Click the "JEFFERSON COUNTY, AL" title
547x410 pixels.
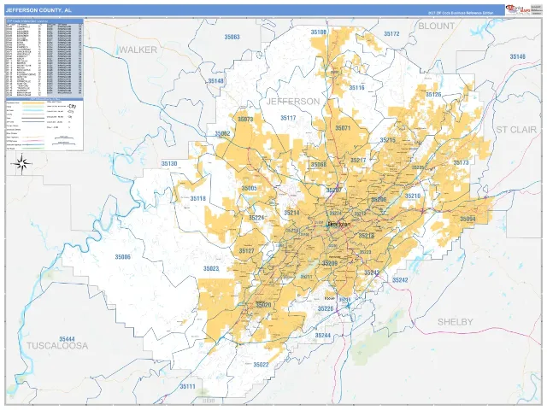(x=38, y=10)
